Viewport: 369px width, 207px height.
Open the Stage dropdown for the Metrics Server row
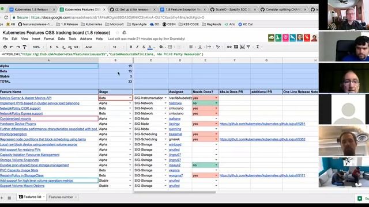click(130, 98)
